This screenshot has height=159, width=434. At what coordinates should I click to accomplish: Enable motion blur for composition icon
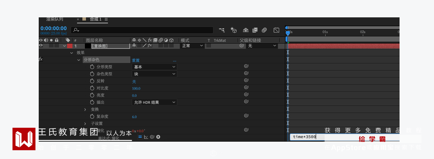click(264, 30)
